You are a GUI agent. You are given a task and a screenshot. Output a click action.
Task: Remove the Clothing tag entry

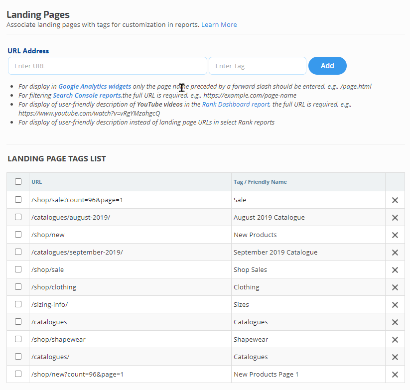(395, 287)
